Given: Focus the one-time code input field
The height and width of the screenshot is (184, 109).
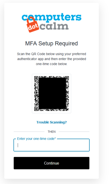Looking at the screenshot, I should 52,145.
